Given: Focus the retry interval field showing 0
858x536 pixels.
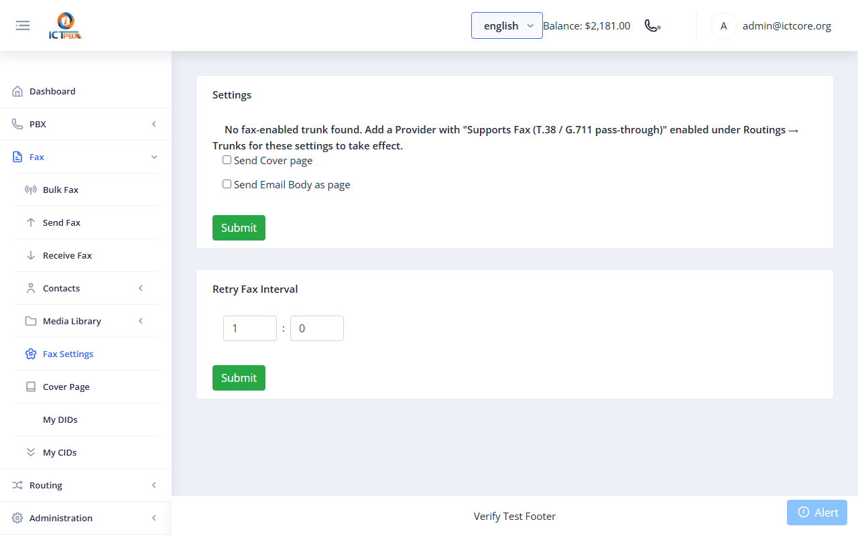Looking at the screenshot, I should point(317,328).
